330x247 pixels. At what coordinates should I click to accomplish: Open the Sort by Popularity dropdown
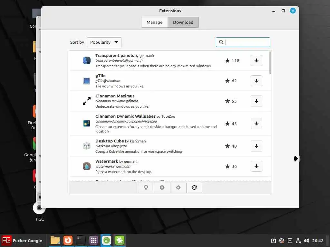(104, 42)
